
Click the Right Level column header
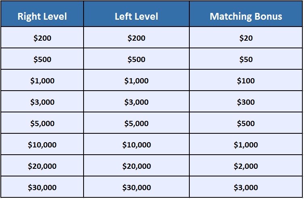(x=42, y=14)
